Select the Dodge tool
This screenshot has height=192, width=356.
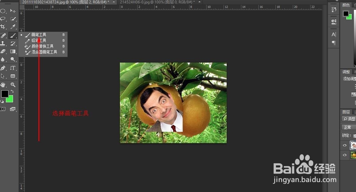click(x=13, y=59)
